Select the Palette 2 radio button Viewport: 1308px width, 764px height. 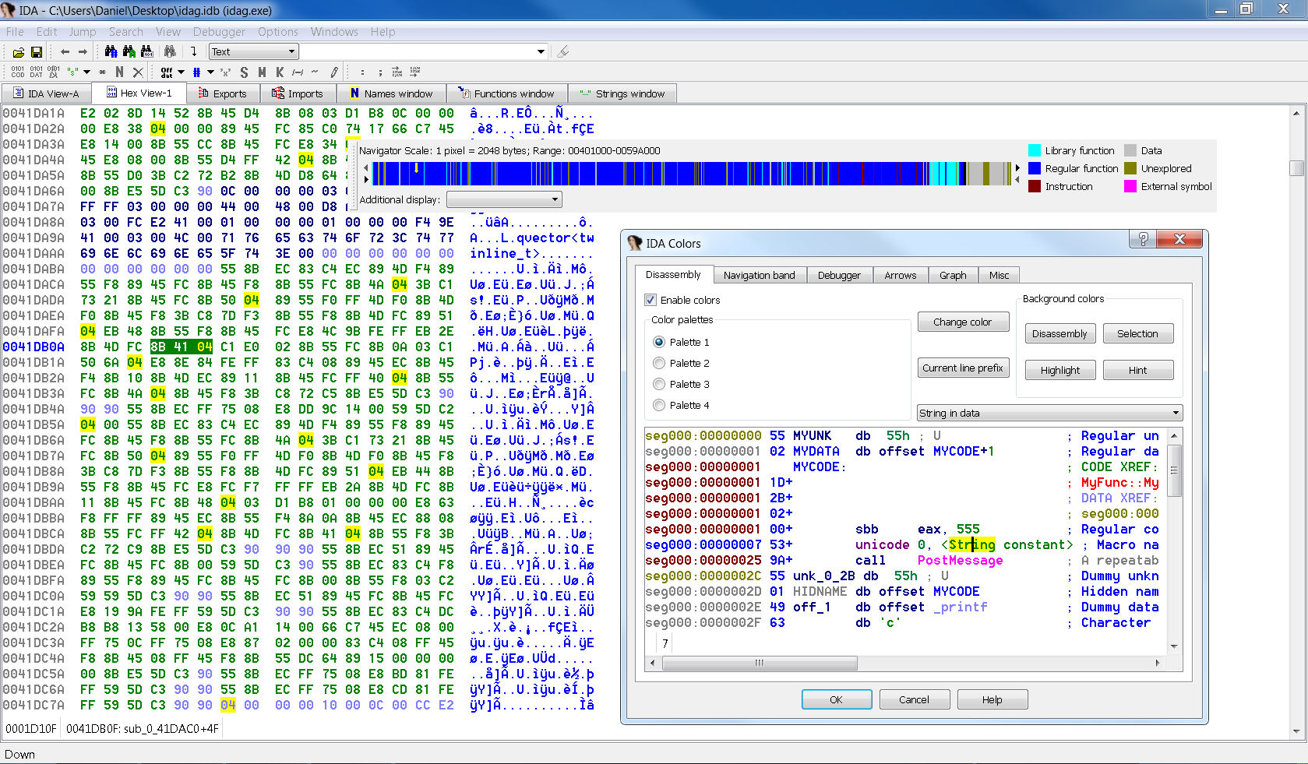(659, 363)
